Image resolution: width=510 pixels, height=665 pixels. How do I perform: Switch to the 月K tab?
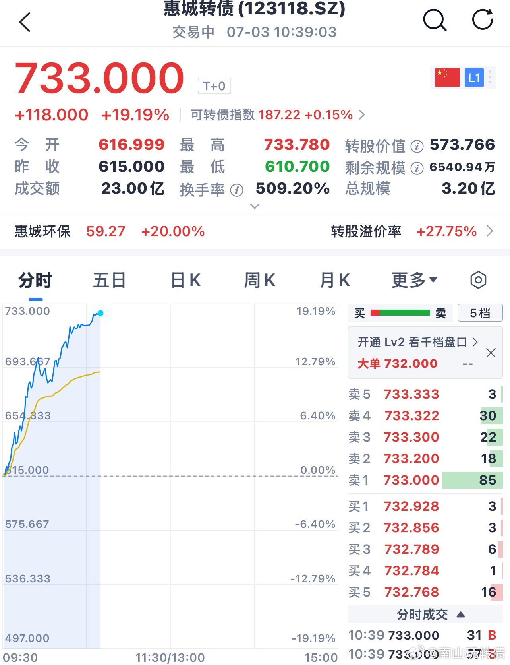tap(335, 280)
